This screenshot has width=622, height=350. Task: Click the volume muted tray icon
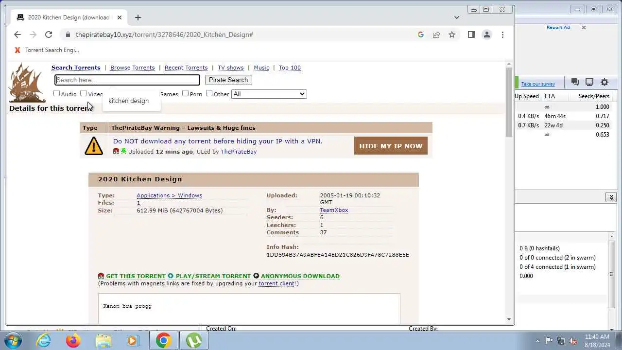point(573,341)
